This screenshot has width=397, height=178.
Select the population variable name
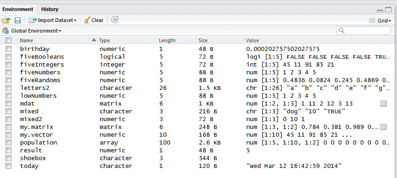(39, 143)
